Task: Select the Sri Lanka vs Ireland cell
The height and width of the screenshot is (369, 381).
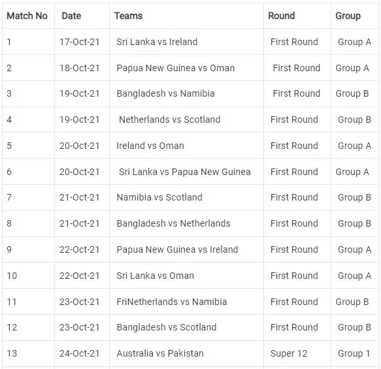Action: click(186, 42)
